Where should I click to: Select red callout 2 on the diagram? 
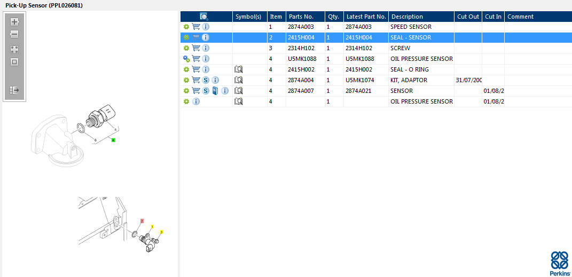click(x=142, y=221)
